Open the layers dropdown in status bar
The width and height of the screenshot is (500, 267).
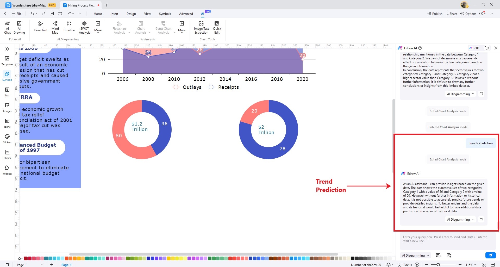click(x=390, y=265)
